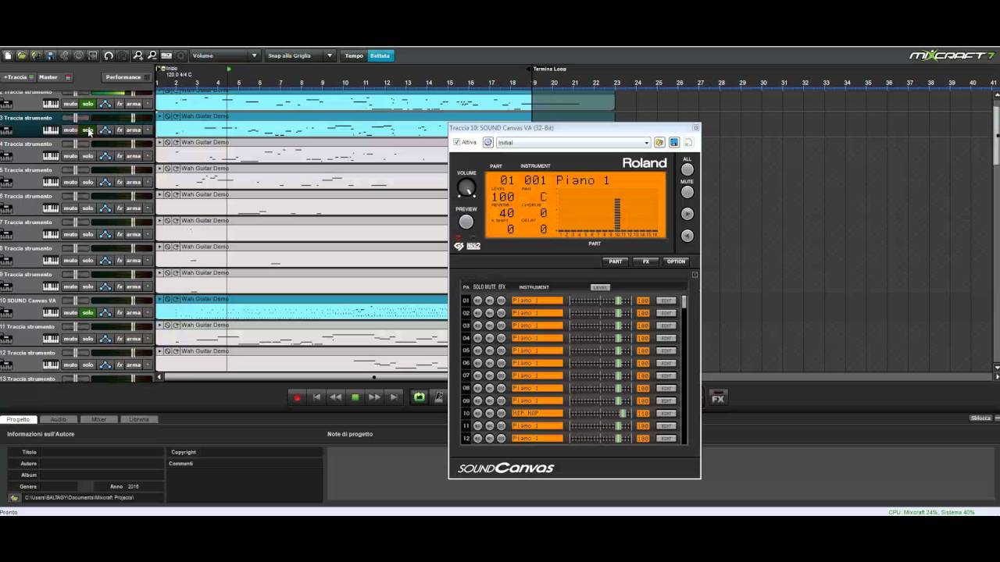Open the Performance panel button

click(x=127, y=77)
